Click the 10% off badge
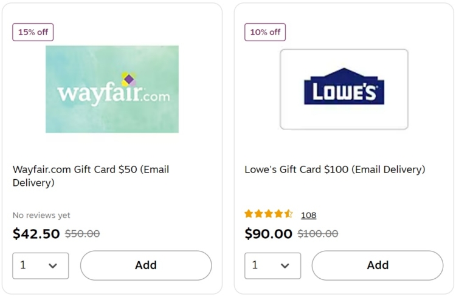This screenshot has width=456, height=297. pos(265,32)
